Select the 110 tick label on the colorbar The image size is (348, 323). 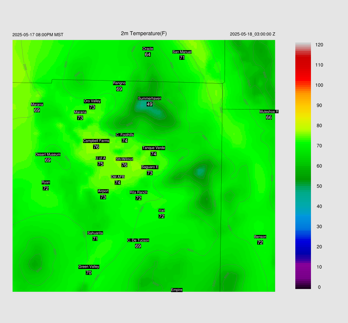click(319, 65)
